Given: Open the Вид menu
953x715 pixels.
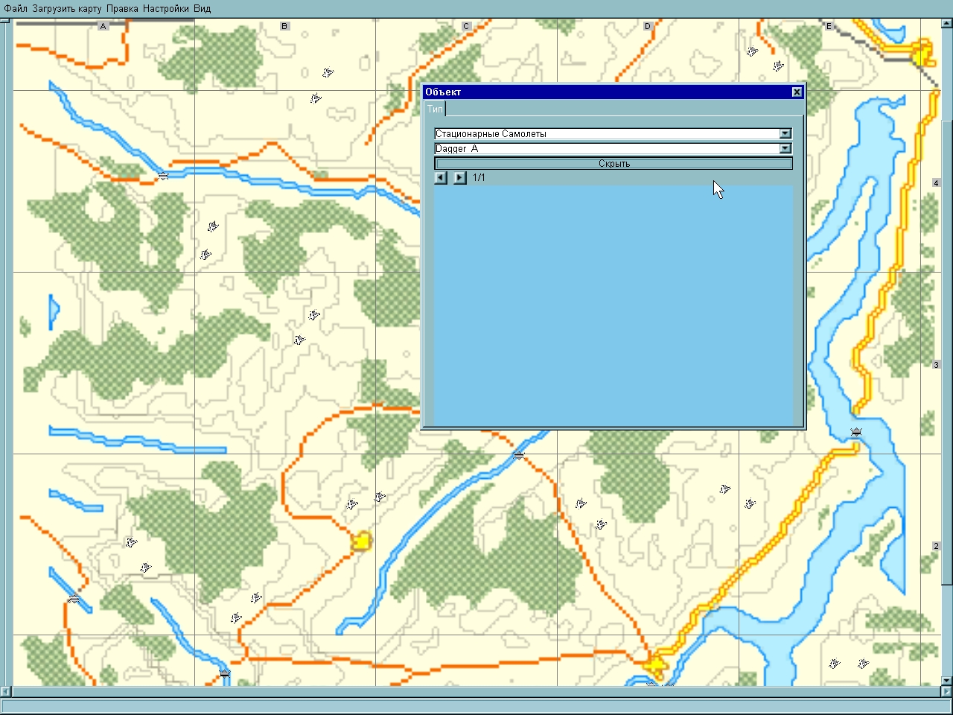Looking at the screenshot, I should point(202,8).
